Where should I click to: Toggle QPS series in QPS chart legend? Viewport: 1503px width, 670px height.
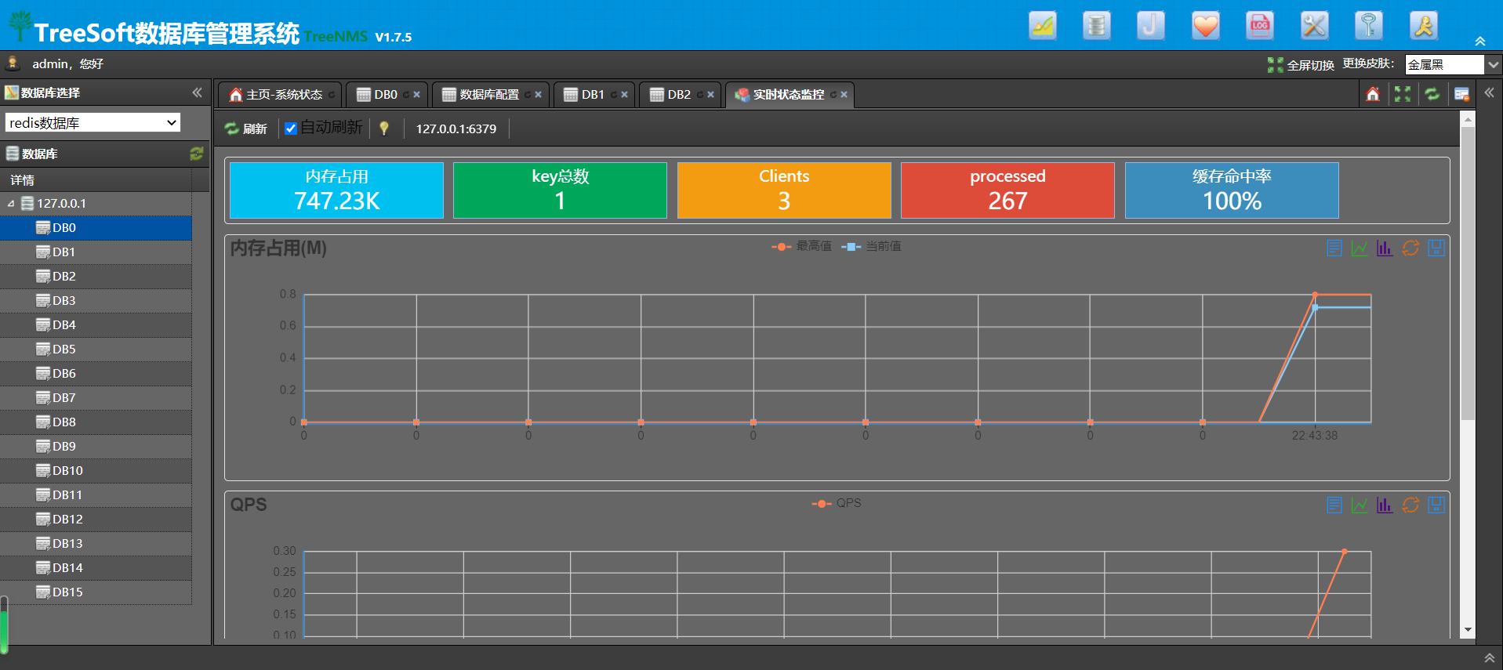coord(837,503)
